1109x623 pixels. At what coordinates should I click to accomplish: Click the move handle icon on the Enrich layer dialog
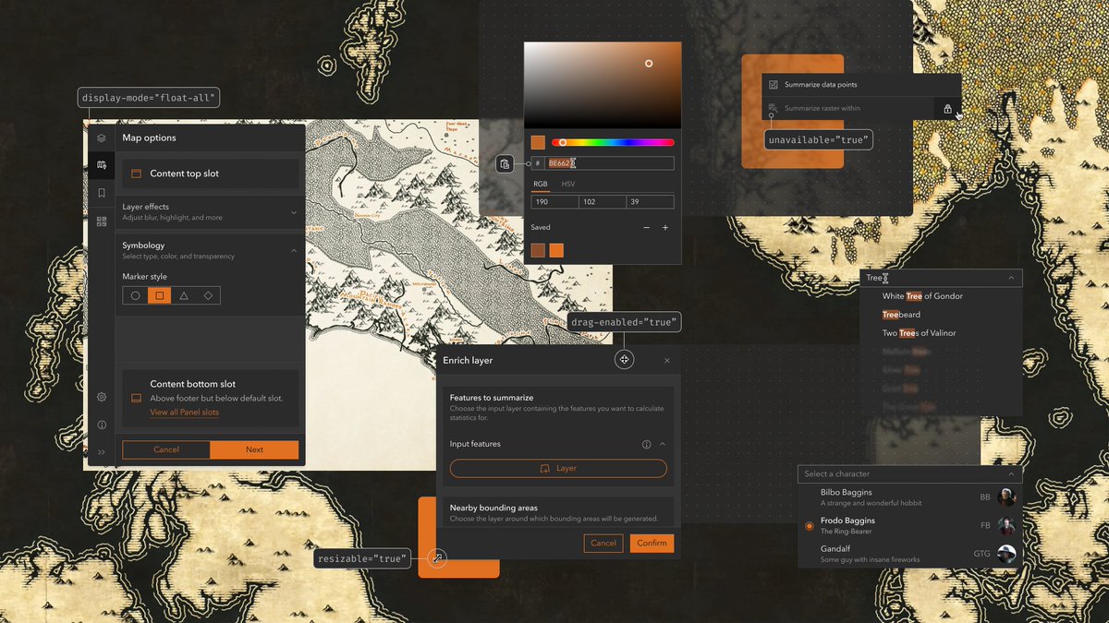[x=624, y=360]
